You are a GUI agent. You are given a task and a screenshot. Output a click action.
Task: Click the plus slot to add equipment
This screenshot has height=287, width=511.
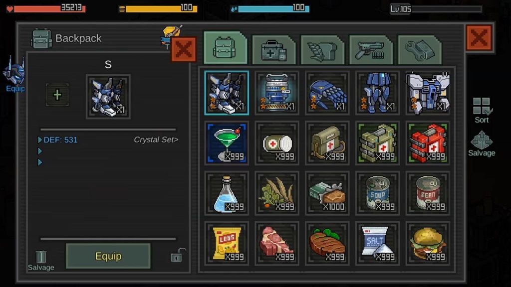pos(57,95)
